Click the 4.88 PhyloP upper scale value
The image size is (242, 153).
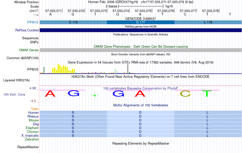(33, 88)
